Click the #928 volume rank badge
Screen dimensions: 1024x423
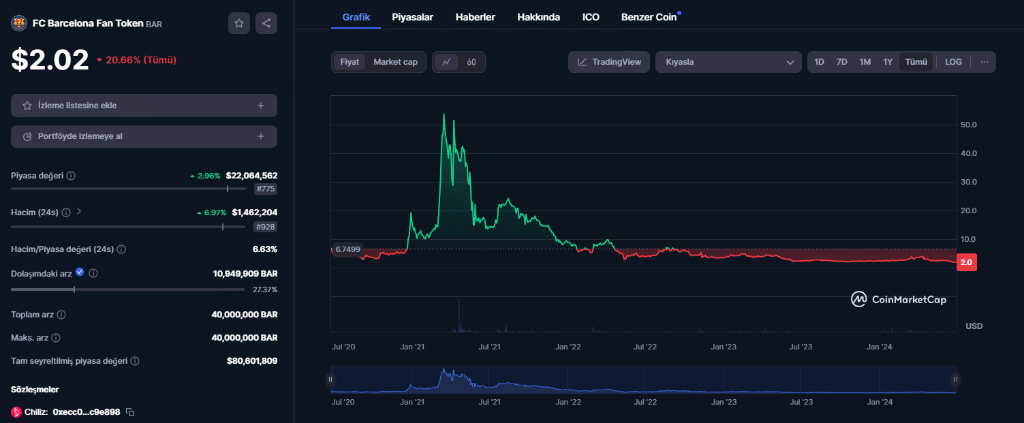click(x=265, y=227)
